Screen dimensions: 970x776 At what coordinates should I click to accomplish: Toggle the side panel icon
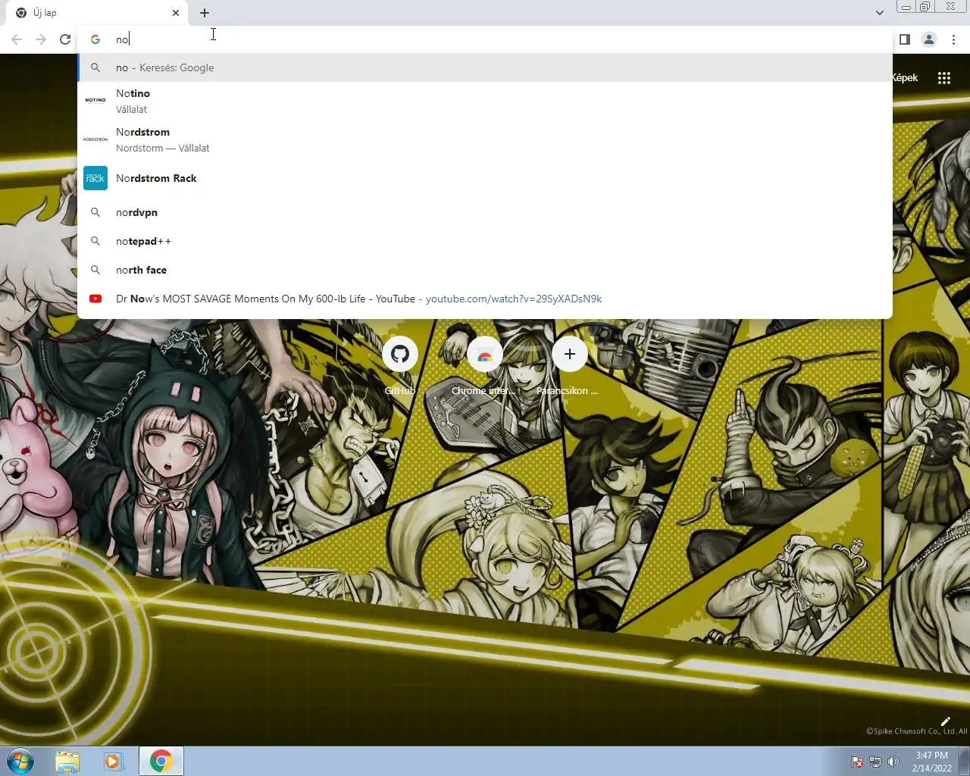(905, 39)
